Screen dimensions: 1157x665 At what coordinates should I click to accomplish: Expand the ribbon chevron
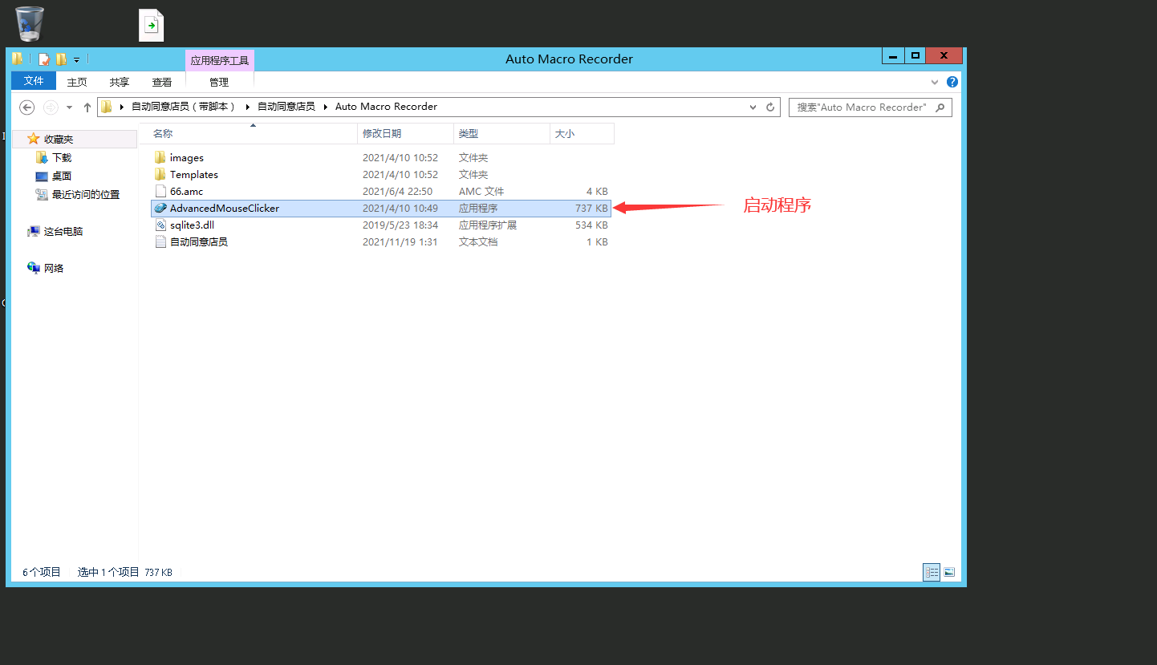(935, 82)
